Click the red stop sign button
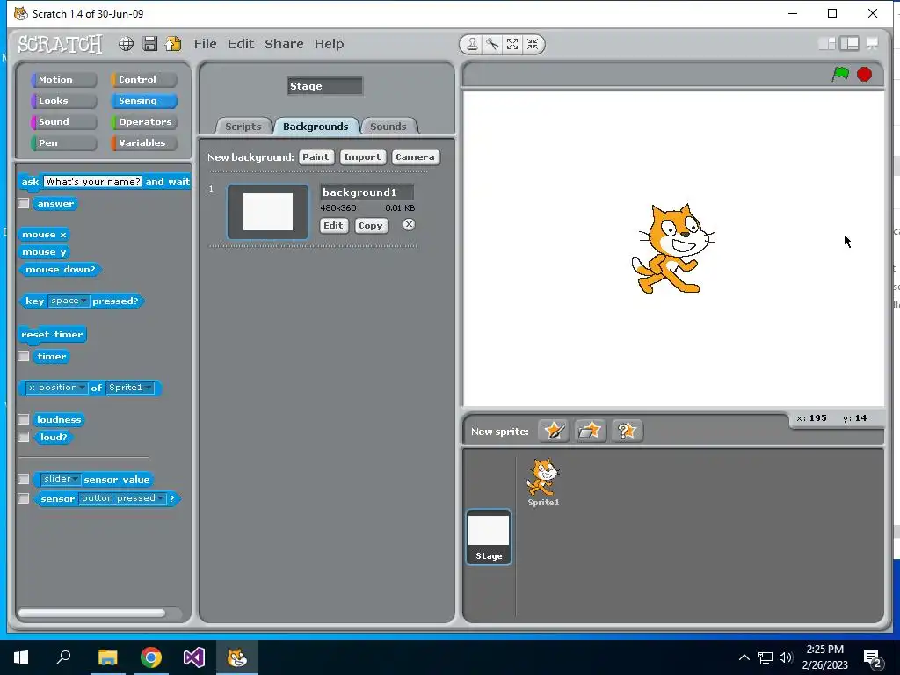This screenshot has height=675, width=900. tap(864, 74)
